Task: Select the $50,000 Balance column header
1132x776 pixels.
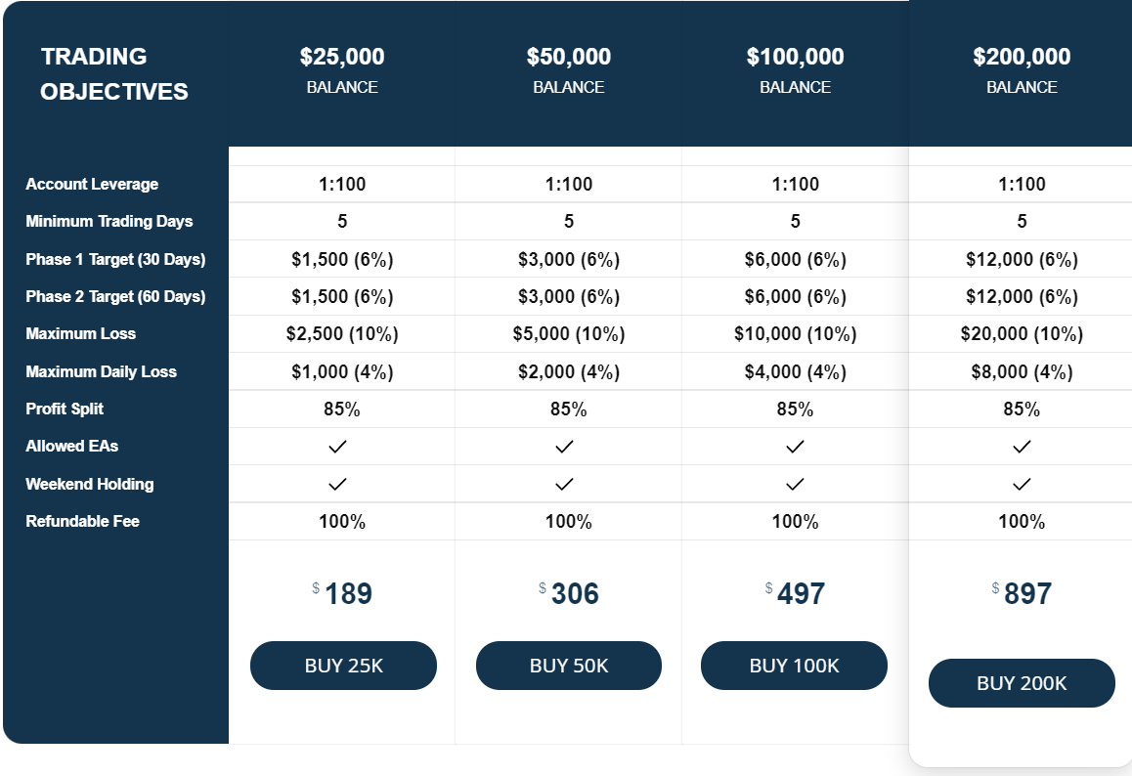Action: point(569,68)
